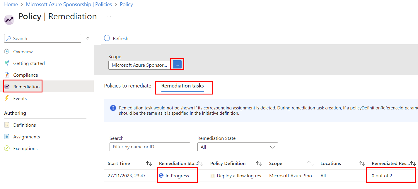Open the Getting started page
The image size is (418, 189).
(x=29, y=63)
